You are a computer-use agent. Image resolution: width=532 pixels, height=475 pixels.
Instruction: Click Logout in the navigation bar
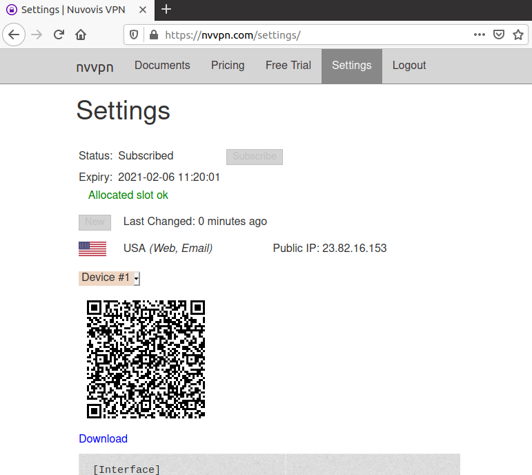click(x=409, y=65)
